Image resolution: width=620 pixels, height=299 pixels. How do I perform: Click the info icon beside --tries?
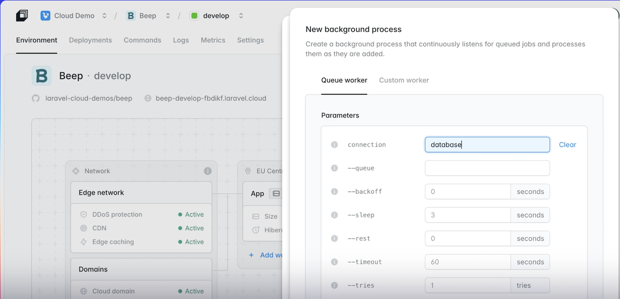pos(334,285)
